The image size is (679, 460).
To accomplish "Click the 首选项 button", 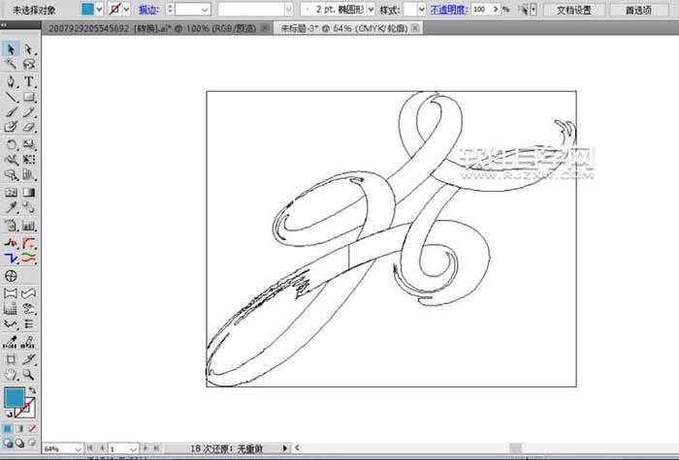I will point(638,10).
